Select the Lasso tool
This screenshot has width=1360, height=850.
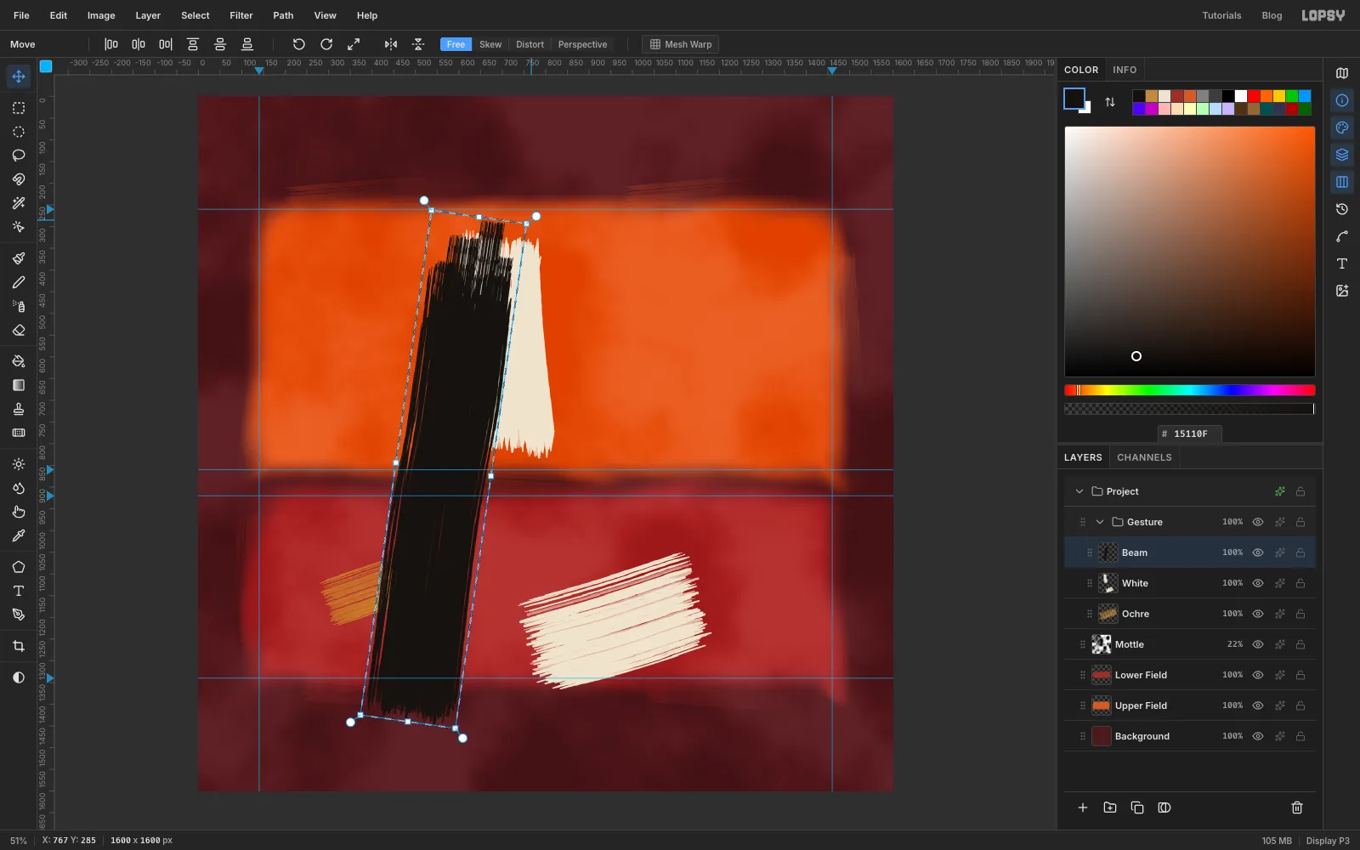(19, 156)
